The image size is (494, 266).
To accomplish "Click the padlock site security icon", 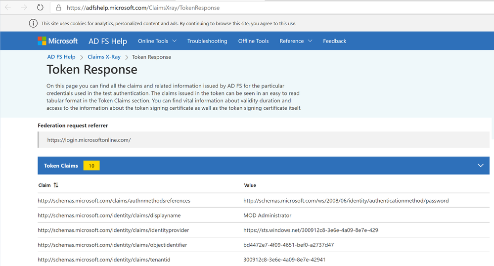I will pyautogui.click(x=59, y=7).
